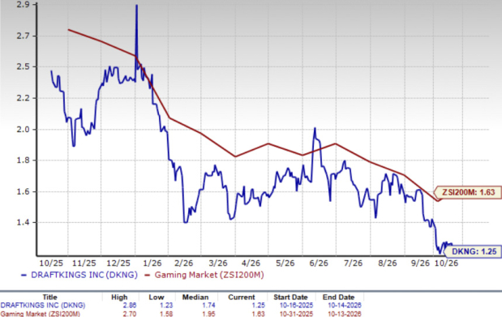Click the 1/26 x-axis label
502x317 pixels.
[x=152, y=263]
